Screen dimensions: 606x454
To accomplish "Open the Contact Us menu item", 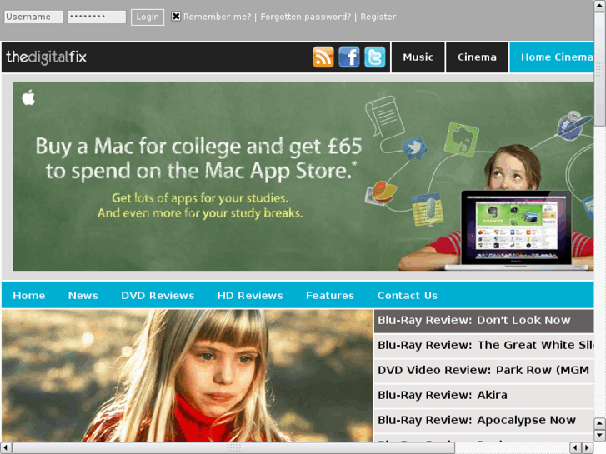I will pos(408,296).
